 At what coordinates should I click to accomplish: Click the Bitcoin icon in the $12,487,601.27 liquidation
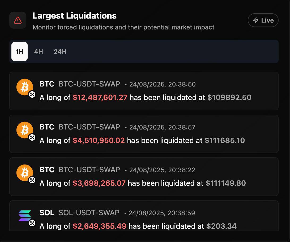(x=25, y=87)
